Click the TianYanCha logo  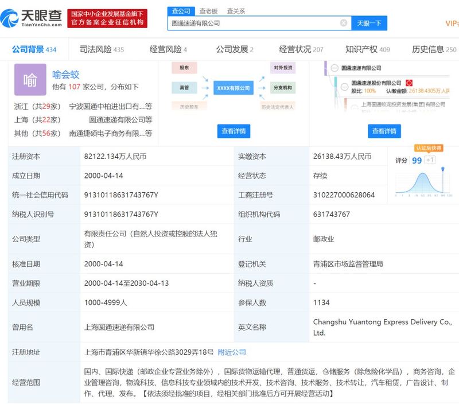(x=32, y=18)
